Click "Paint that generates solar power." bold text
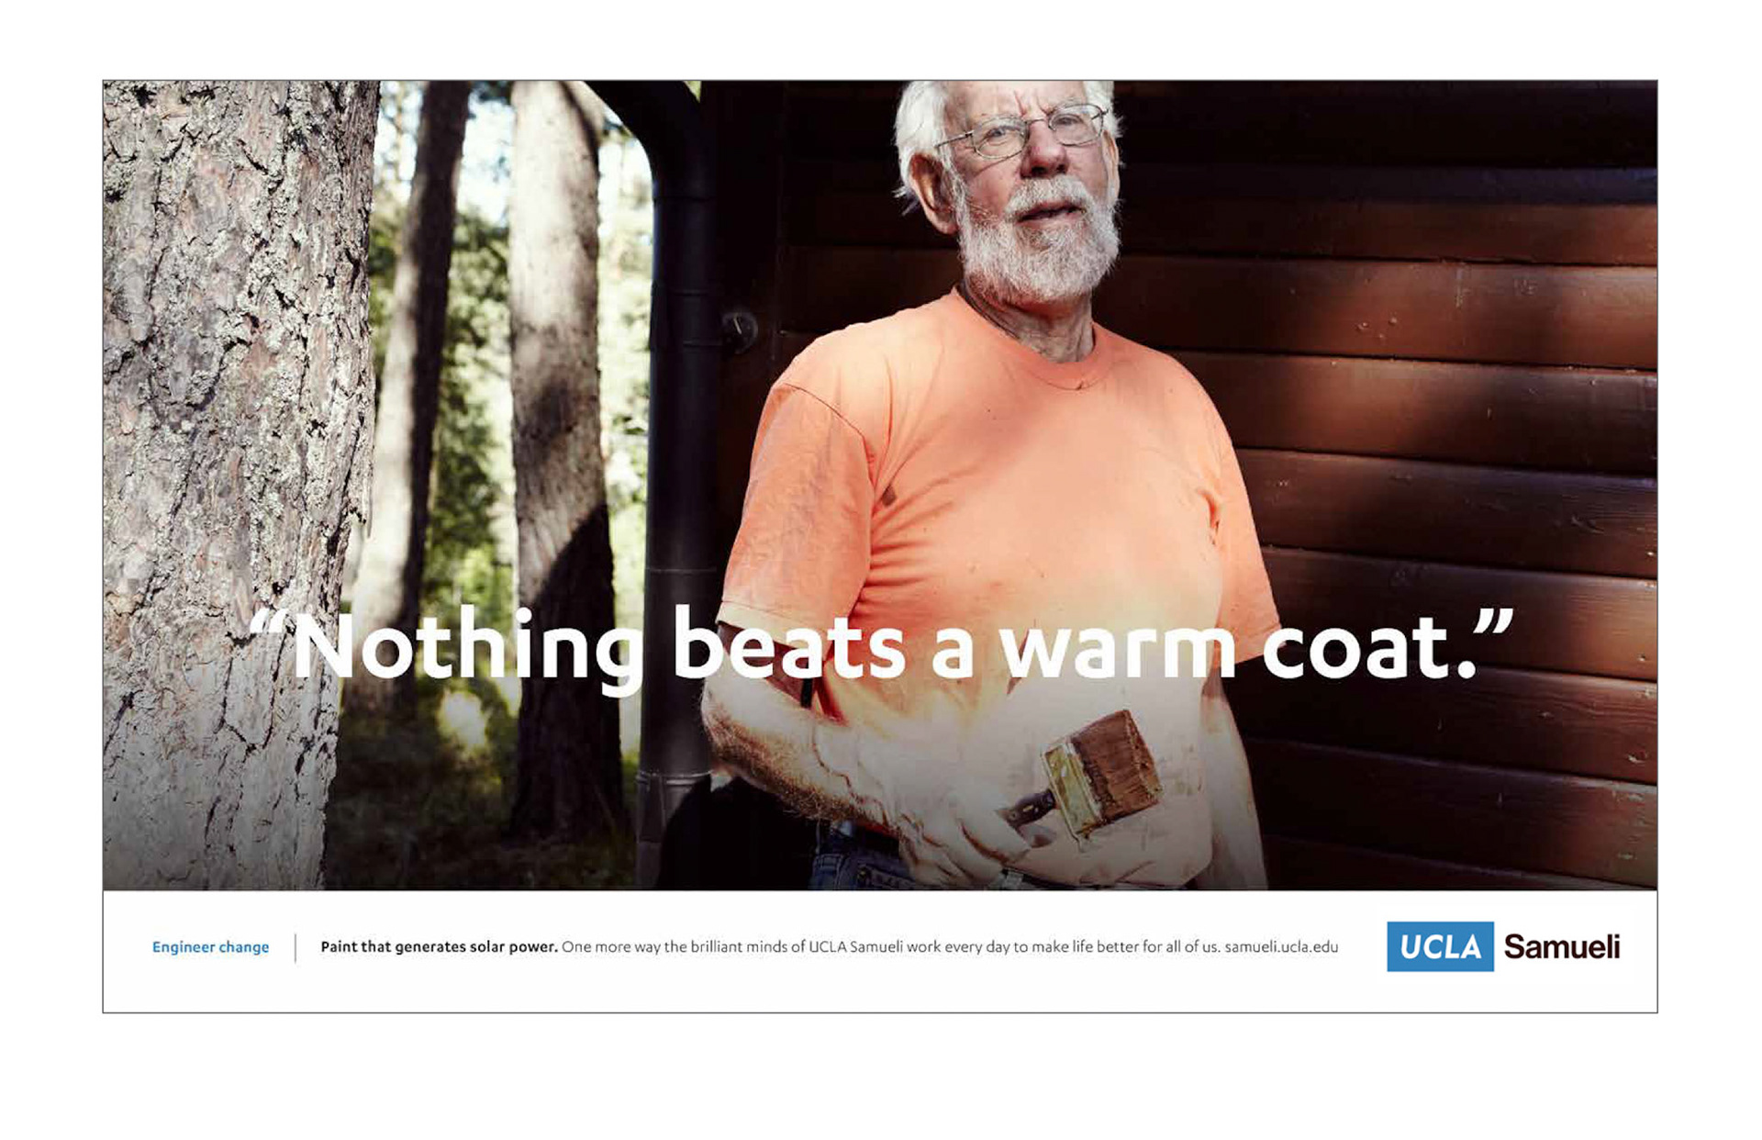Screen dimensions: 1762x1140 pyautogui.click(x=439, y=946)
